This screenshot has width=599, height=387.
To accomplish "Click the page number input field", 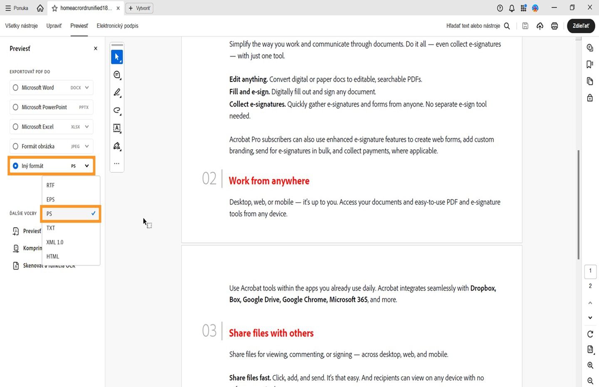I will [590, 271].
